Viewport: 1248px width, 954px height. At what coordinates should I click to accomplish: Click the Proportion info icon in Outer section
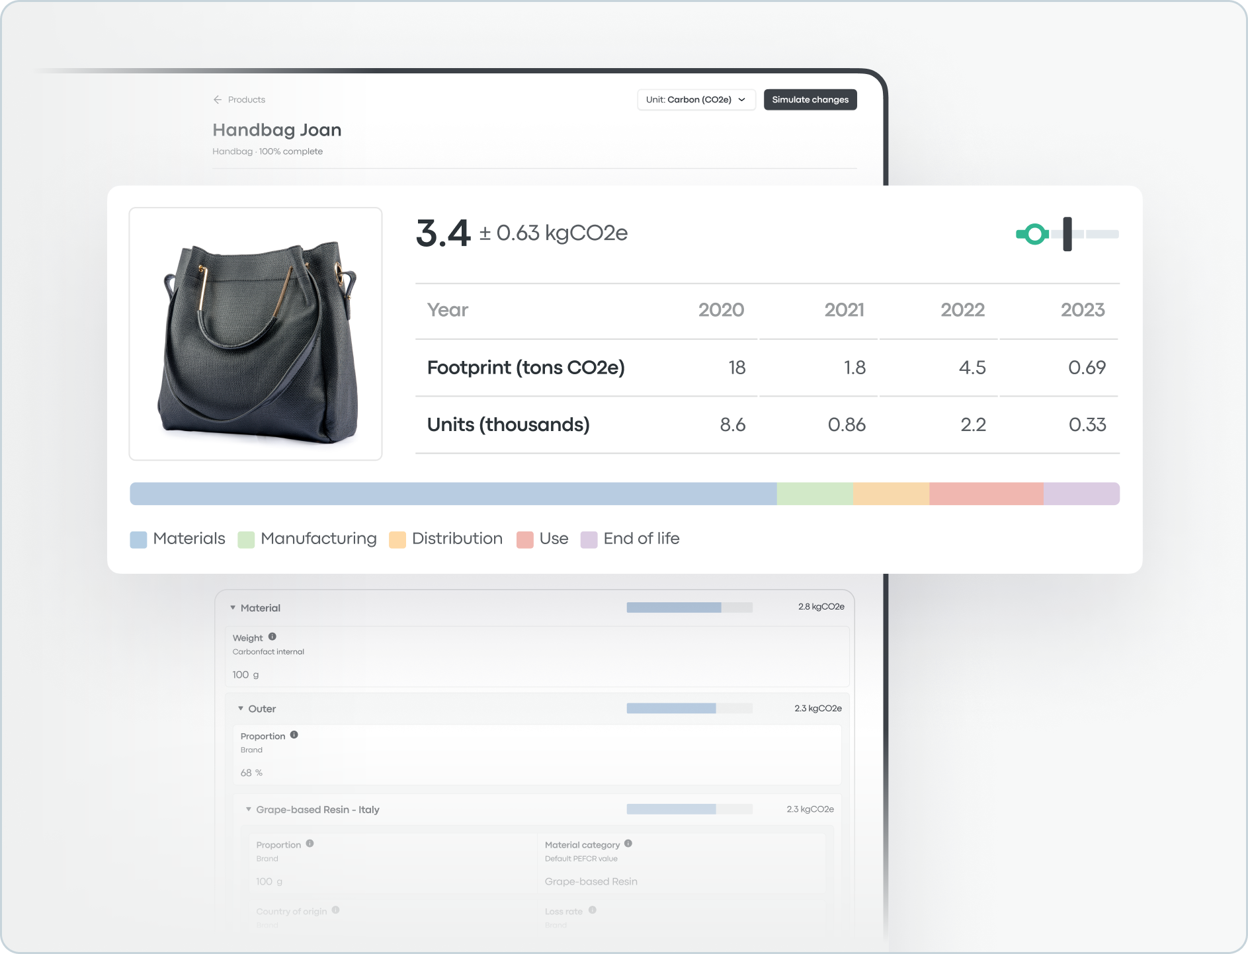pyautogui.click(x=295, y=735)
